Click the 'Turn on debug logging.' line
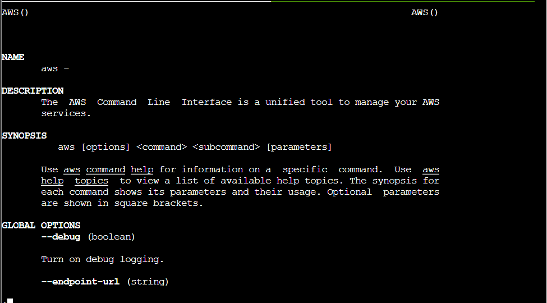Screen dimensions: 547x303 (103, 259)
